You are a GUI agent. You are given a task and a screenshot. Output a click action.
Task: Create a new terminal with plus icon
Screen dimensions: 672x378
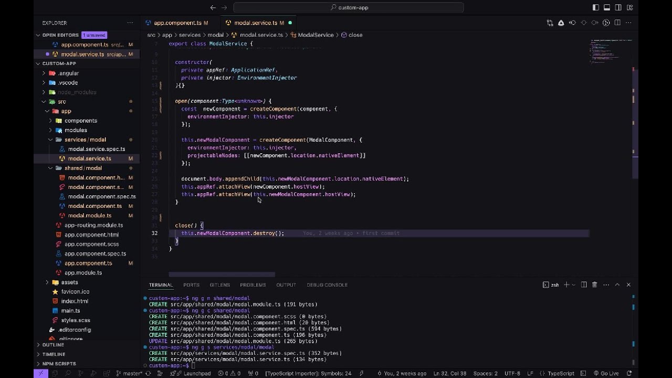click(x=566, y=285)
